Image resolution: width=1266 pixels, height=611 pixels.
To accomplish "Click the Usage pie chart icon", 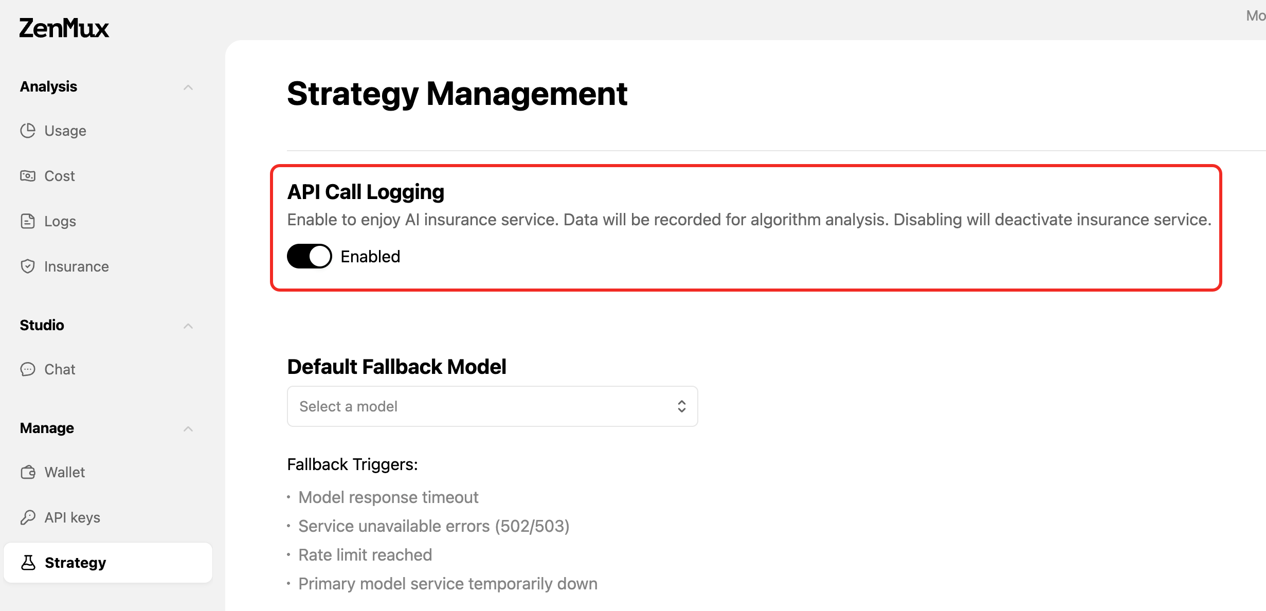I will [28, 131].
